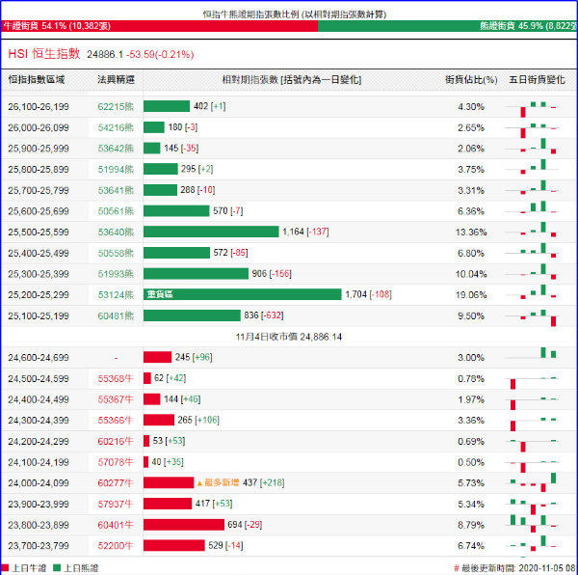Select the index change -53.59(-0.21%)
Image resolution: width=578 pixels, height=575 pixels.
pos(160,55)
